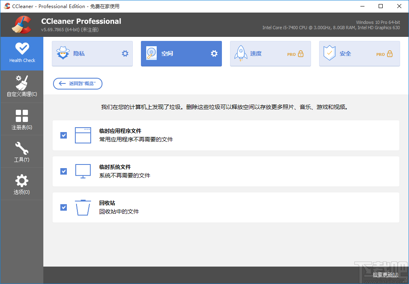Uncheck the 回收站 checkbox
The image size is (409, 284).
63,207
